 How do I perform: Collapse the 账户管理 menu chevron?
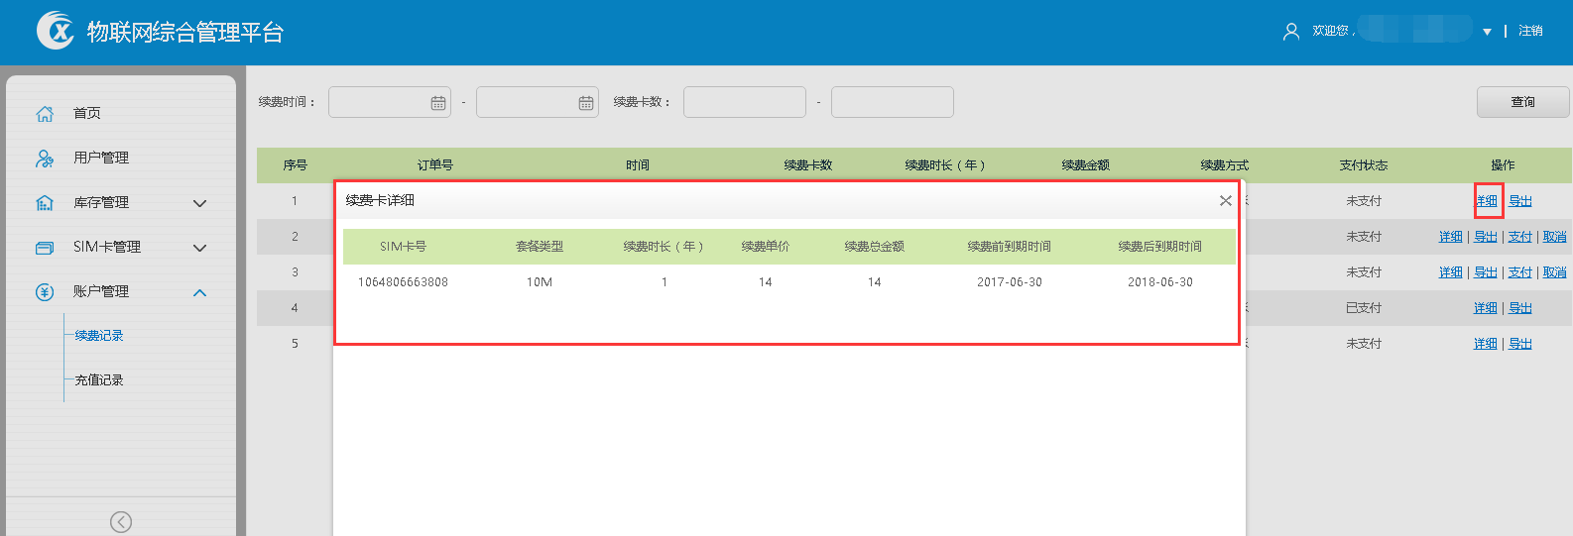pos(199,292)
